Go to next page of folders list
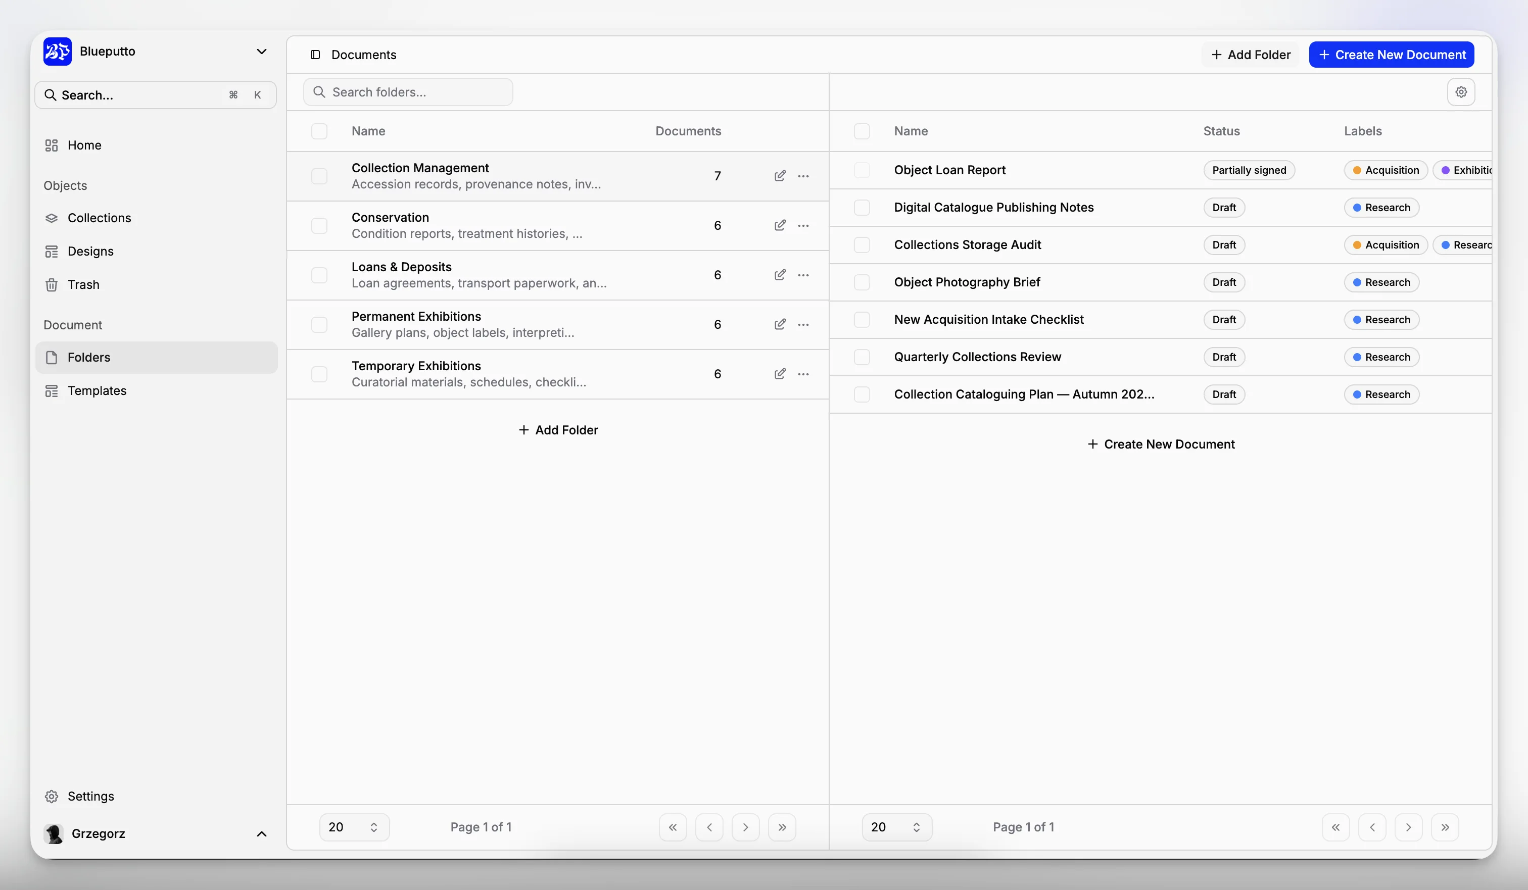The height and width of the screenshot is (890, 1528). (x=746, y=827)
